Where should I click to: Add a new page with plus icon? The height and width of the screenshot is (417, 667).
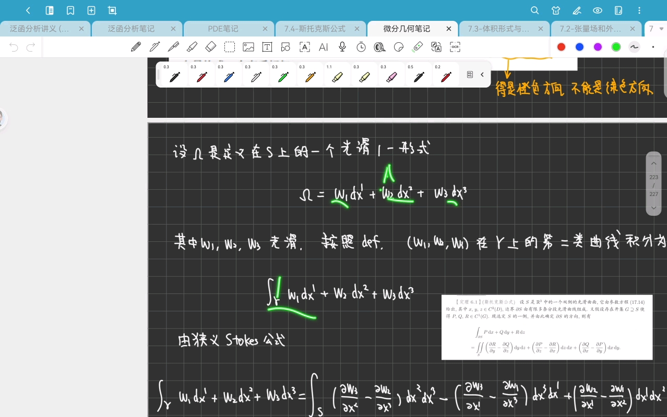91,10
